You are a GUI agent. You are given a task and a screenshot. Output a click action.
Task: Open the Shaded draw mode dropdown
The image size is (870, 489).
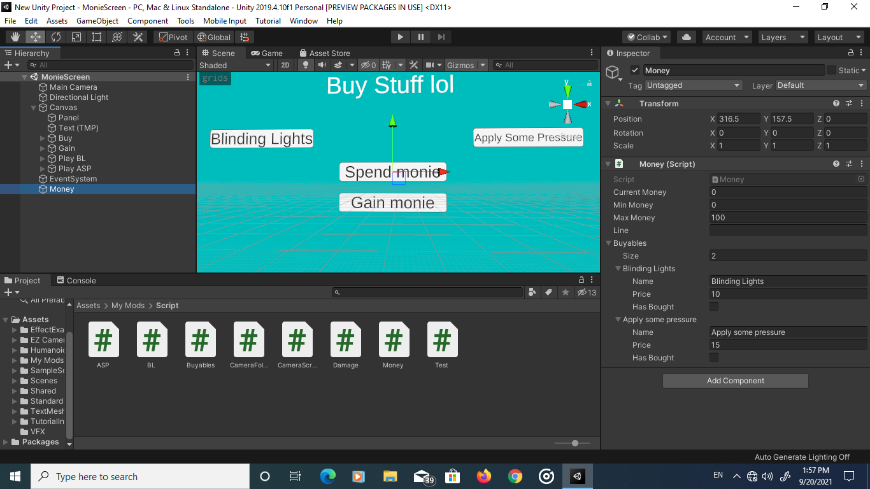[235, 65]
